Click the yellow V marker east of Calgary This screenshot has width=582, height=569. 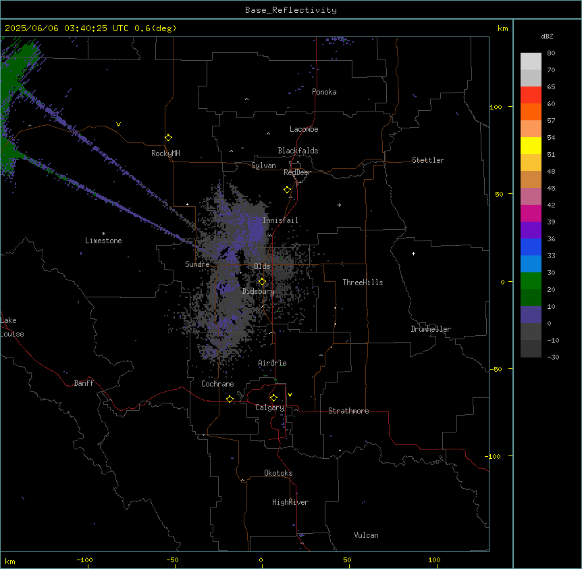tap(290, 395)
